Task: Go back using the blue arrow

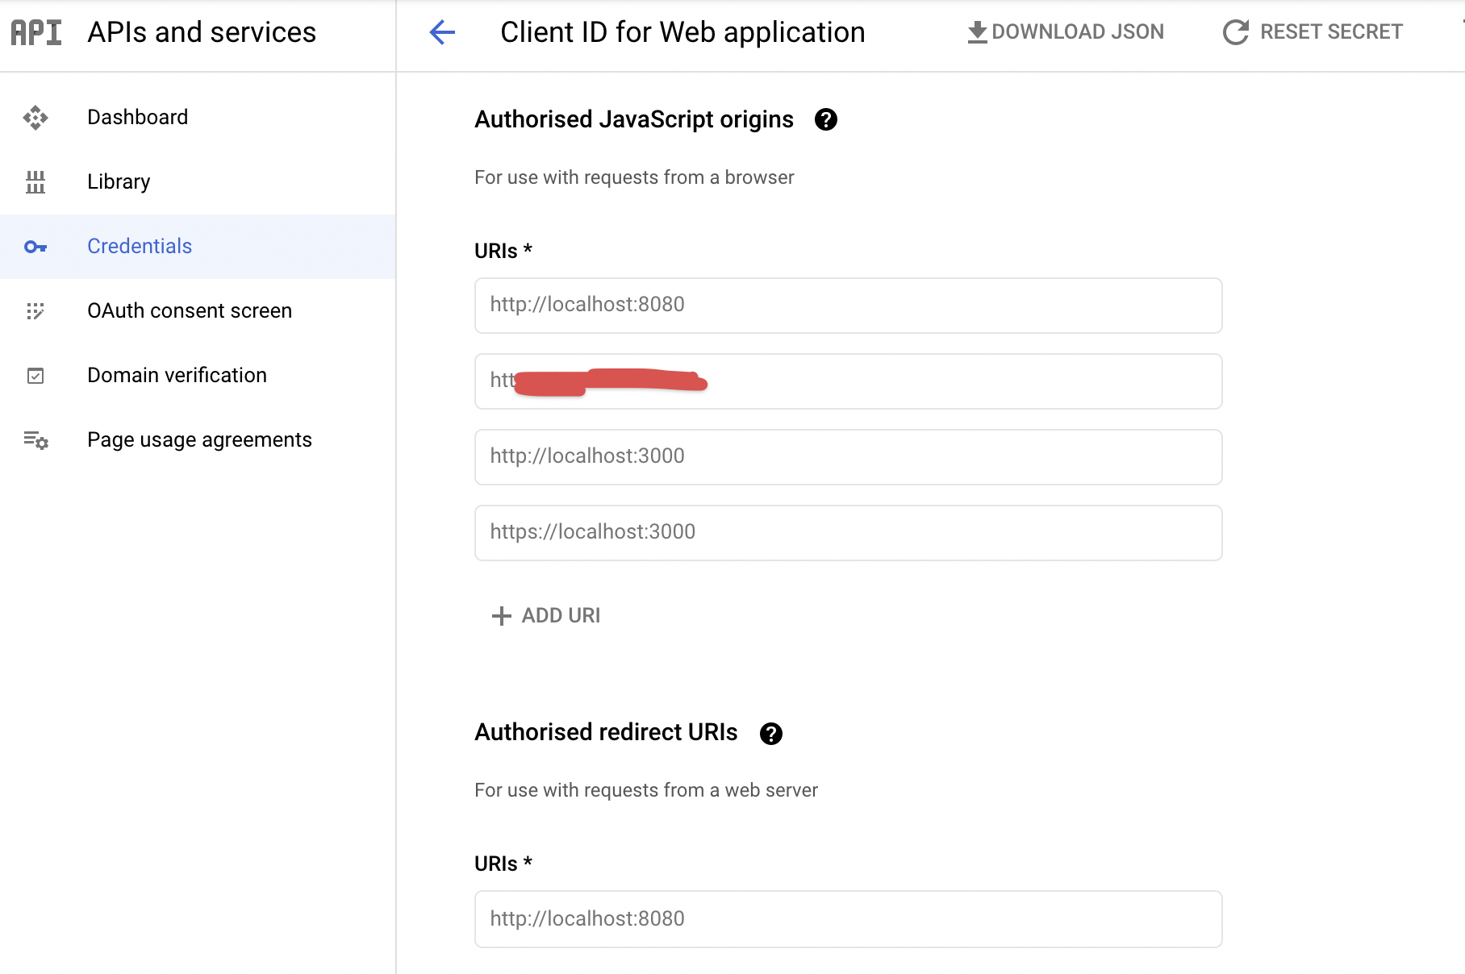Action: [x=442, y=32]
